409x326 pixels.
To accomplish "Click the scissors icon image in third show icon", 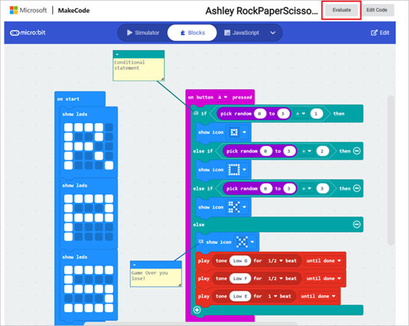I will tap(234, 207).
